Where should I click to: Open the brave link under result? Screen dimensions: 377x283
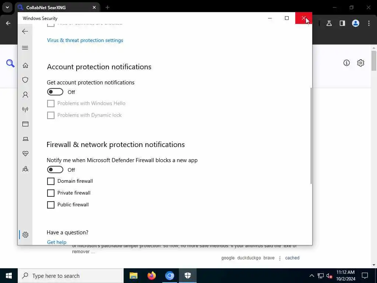269,258
